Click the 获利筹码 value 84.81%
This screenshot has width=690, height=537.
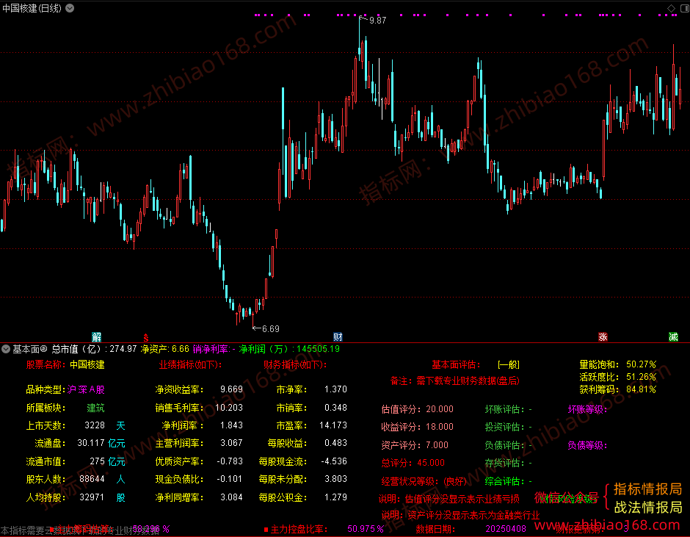coord(641,389)
